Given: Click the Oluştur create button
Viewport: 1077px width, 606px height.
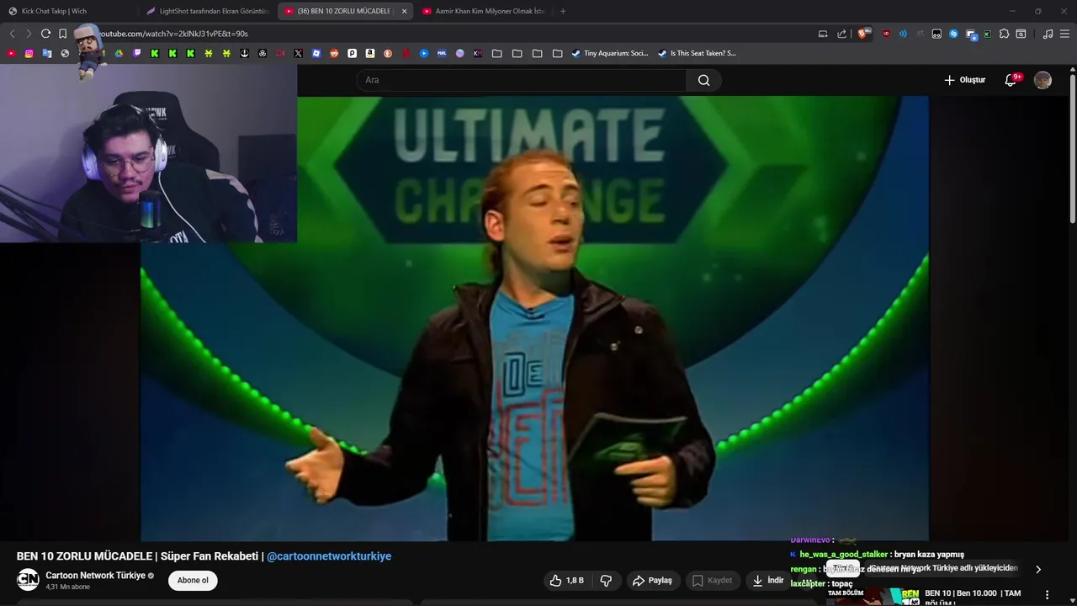Looking at the screenshot, I should (964, 80).
